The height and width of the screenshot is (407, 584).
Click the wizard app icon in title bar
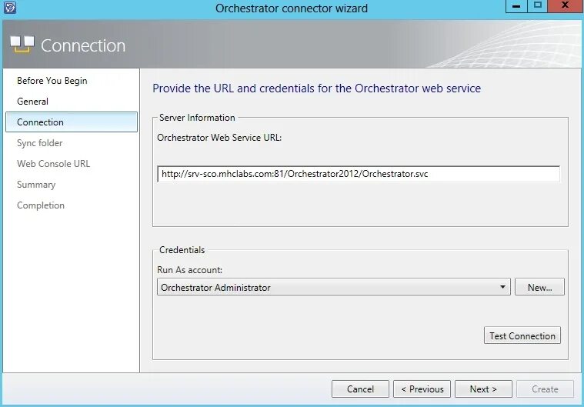point(10,8)
